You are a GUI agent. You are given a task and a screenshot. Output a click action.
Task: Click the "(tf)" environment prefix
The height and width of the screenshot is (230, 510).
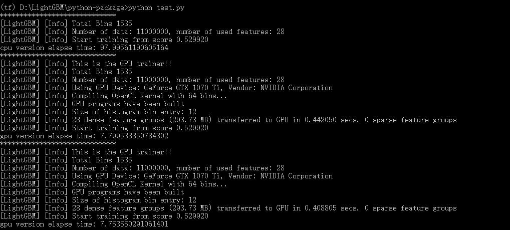pos(9,8)
